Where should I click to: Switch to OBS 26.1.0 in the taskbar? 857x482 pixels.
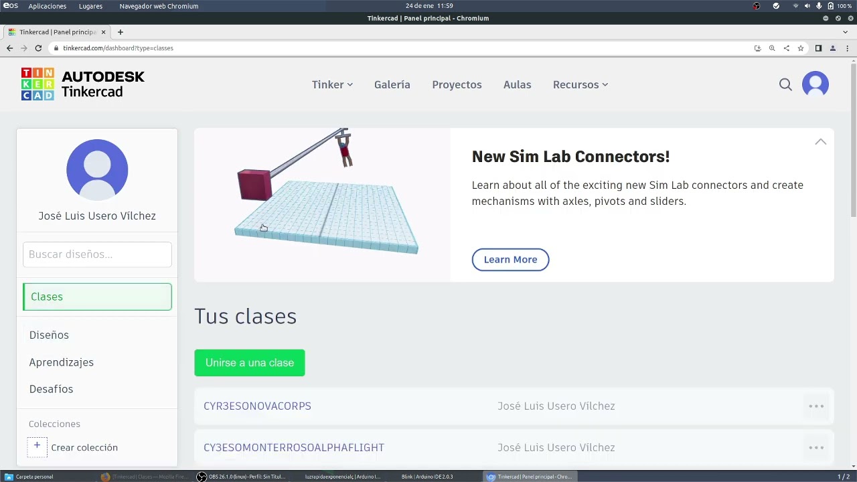(x=242, y=477)
